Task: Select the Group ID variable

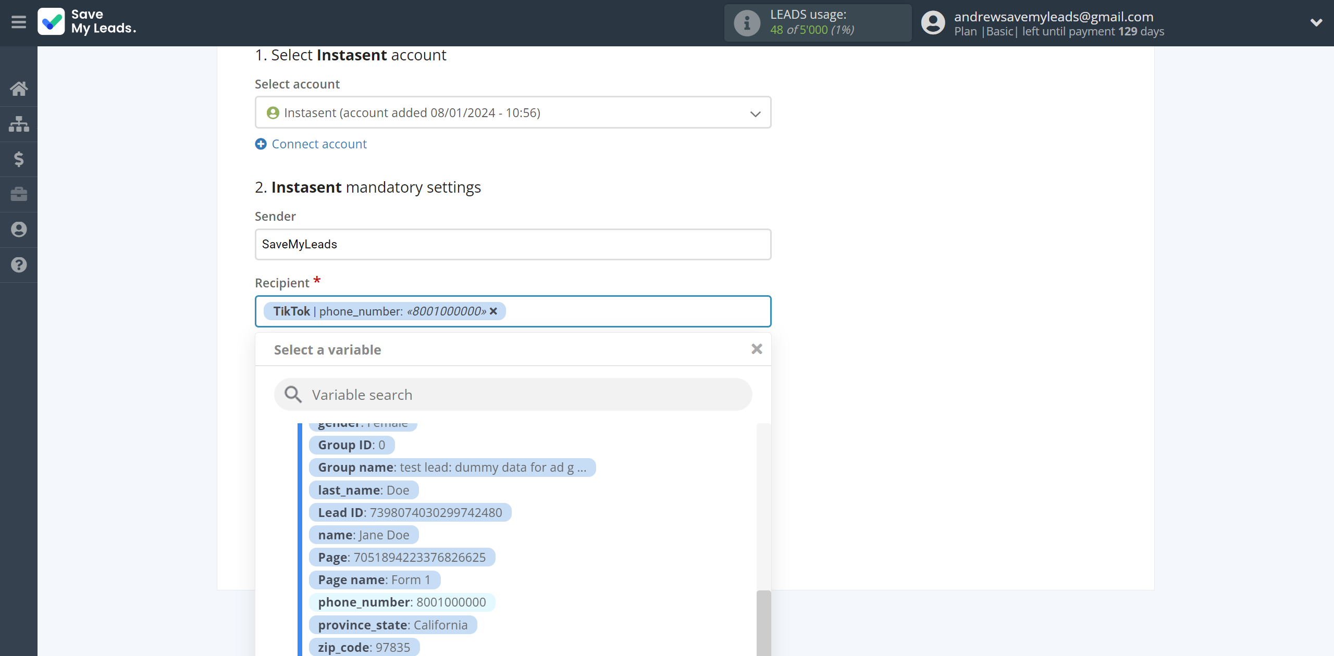Action: 352,445
